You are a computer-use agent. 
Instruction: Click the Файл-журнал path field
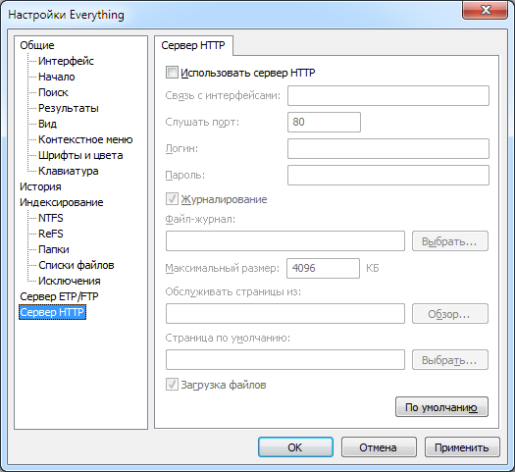click(x=285, y=241)
